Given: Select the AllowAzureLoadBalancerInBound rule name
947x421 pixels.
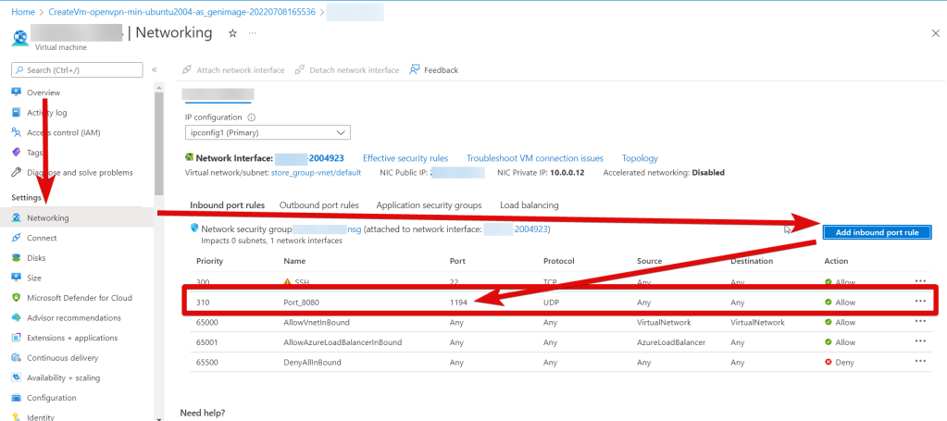Looking at the screenshot, I should click(343, 342).
